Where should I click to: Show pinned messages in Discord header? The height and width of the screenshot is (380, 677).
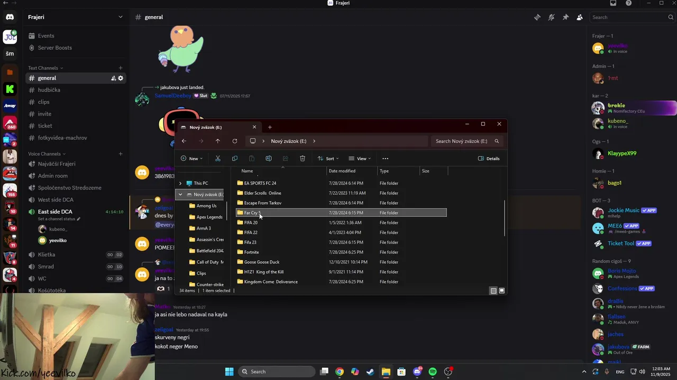click(565, 17)
